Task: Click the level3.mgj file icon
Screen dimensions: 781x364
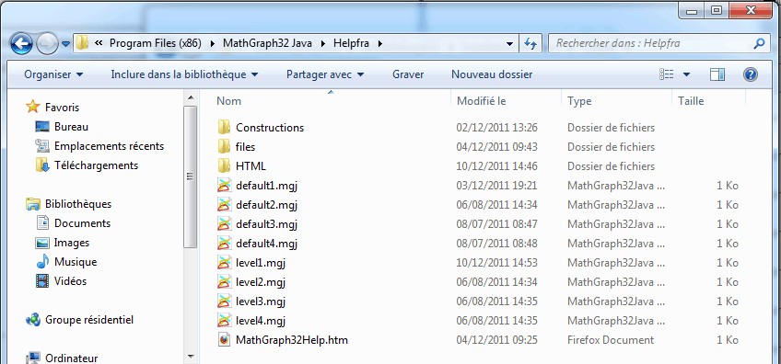Action: coord(225,301)
